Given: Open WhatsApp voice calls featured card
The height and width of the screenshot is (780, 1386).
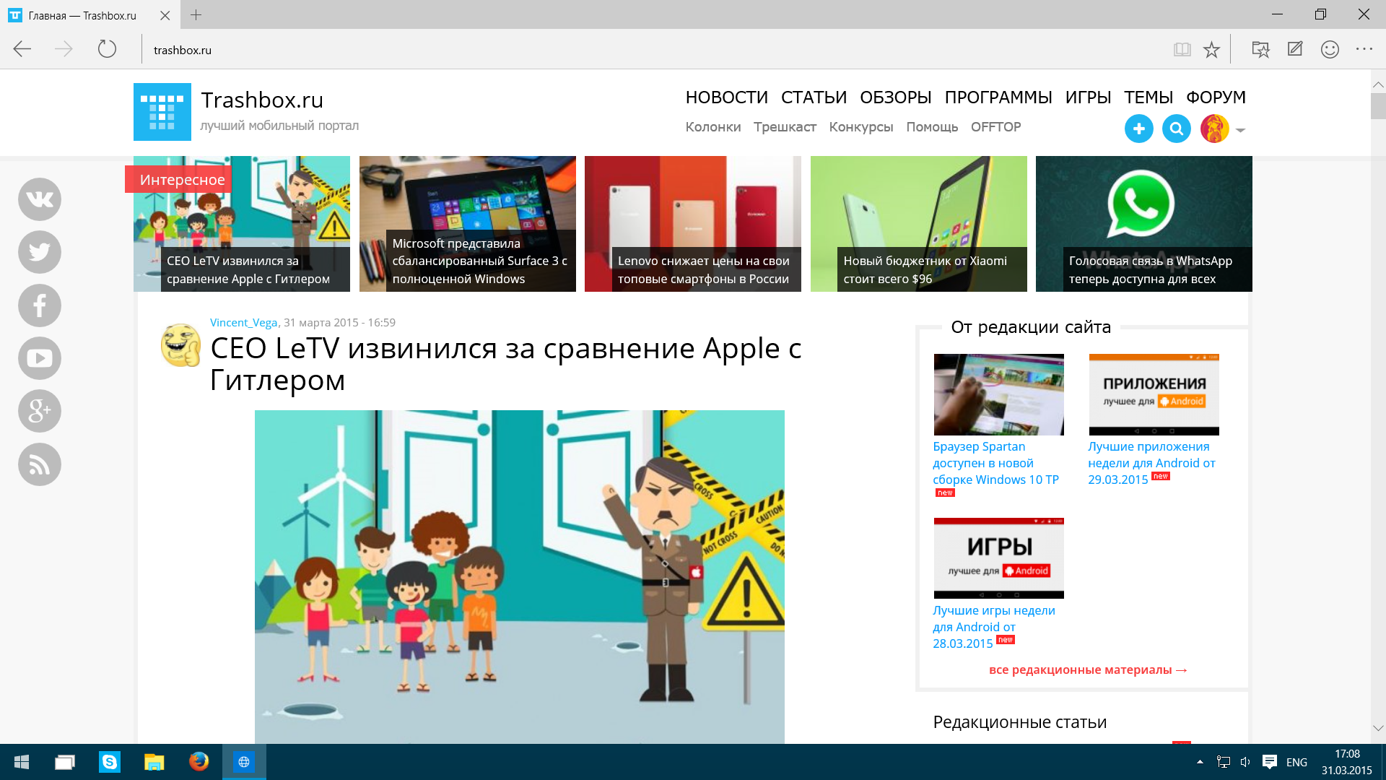Looking at the screenshot, I should (x=1144, y=224).
